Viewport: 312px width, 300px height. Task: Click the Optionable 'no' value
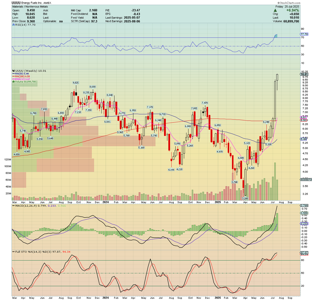61,21
